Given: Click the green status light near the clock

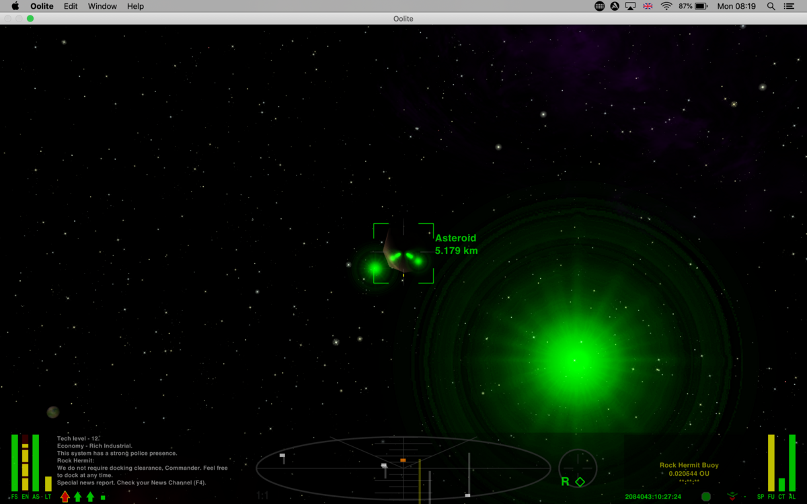Looking at the screenshot, I should [x=704, y=497].
